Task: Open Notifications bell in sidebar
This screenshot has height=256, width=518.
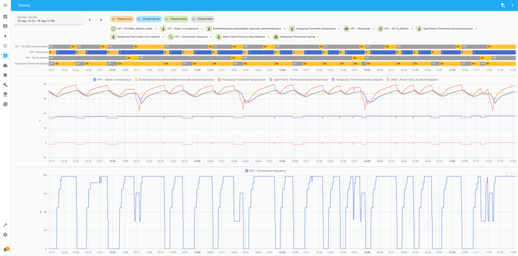Action: [5, 250]
